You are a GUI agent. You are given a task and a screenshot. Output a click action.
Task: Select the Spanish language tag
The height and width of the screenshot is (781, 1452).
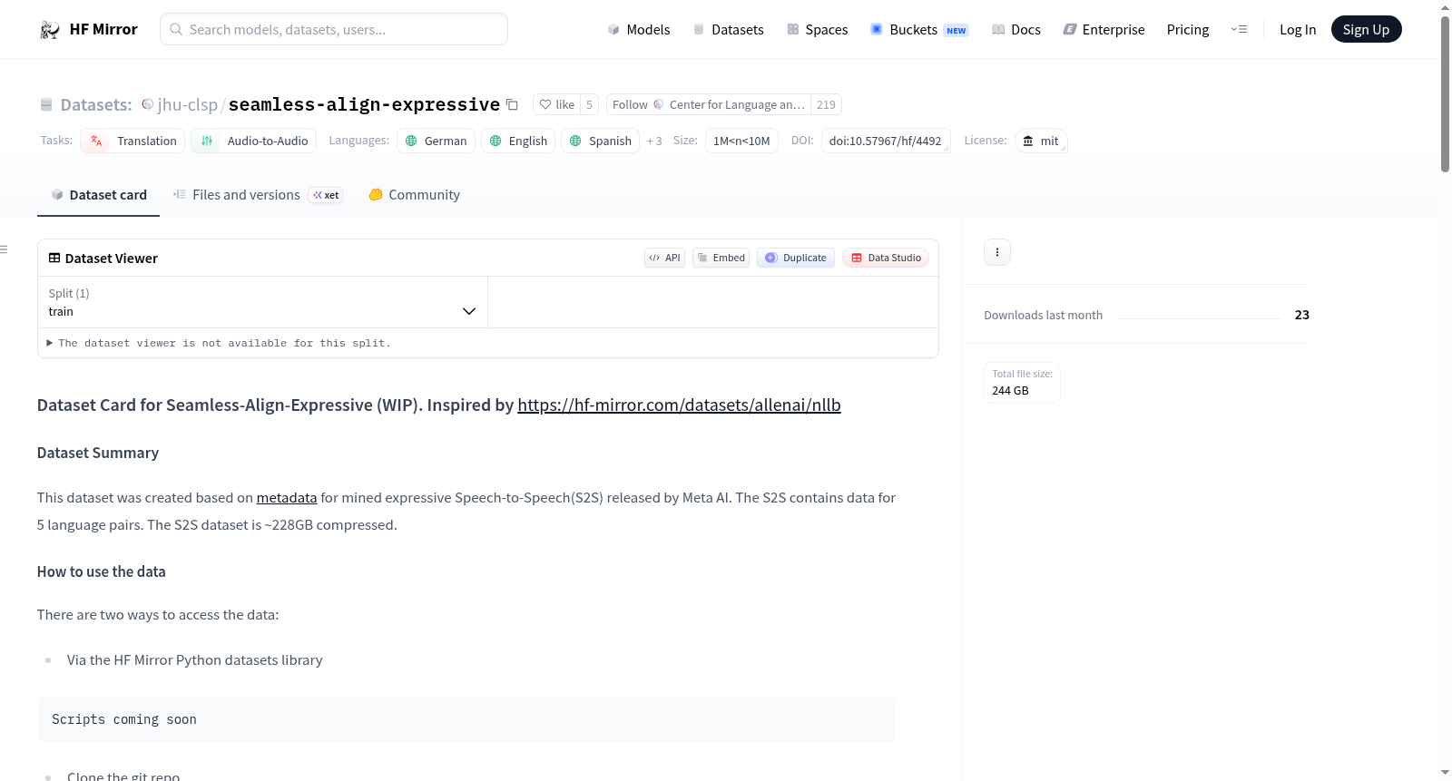(600, 142)
